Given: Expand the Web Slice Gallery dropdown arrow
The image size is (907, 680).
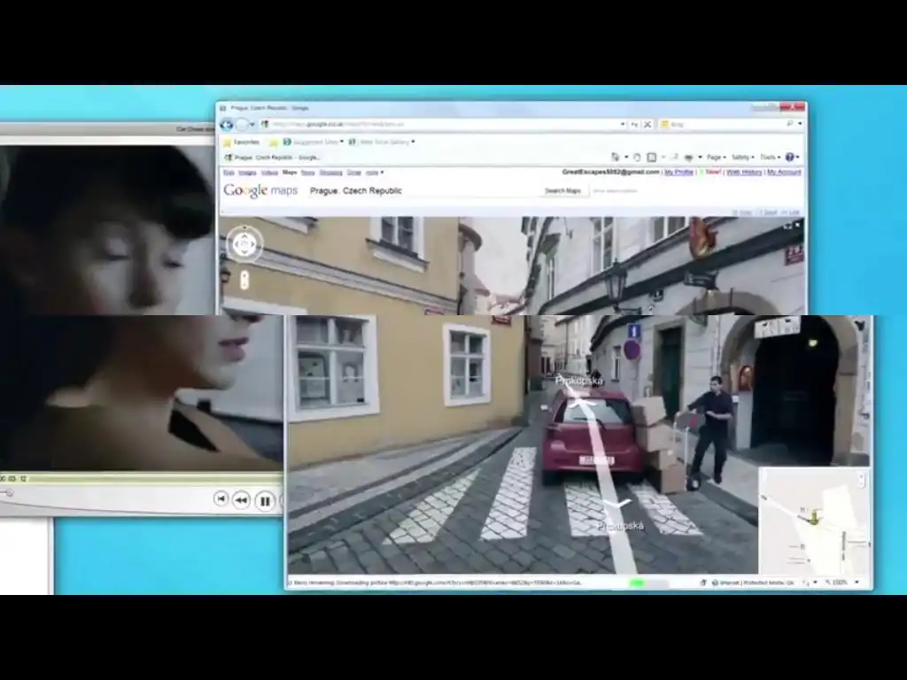Looking at the screenshot, I should point(413,142).
